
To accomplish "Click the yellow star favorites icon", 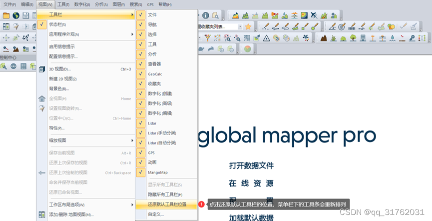I will tap(248, 26).
